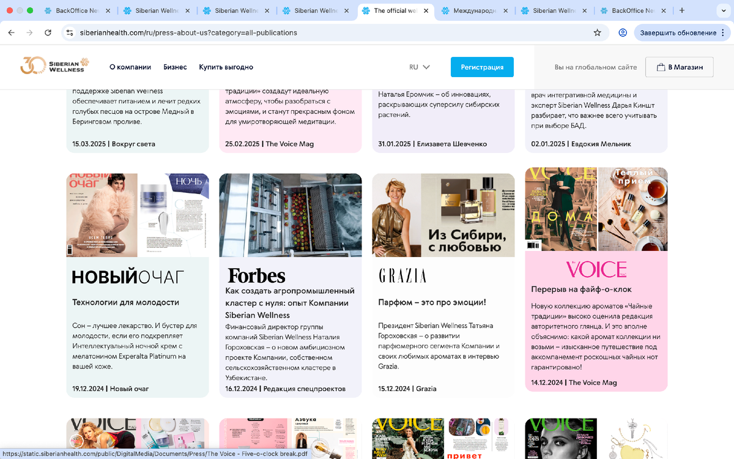Open the RU language dropdown
Screen dimensions: 734x459
tap(420, 67)
